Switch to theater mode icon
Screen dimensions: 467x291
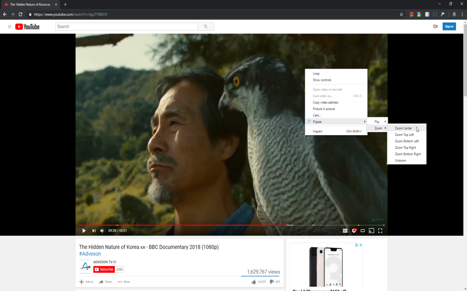coord(363,231)
